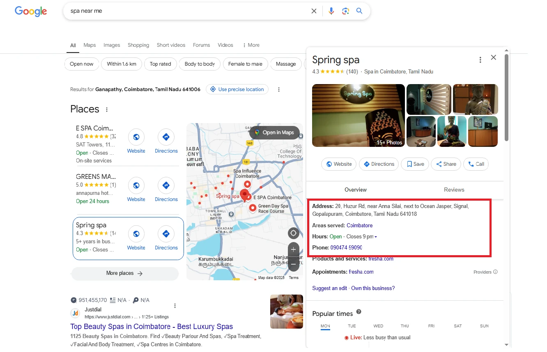Expand the More search categories menu
This screenshot has height=352, width=547.
click(251, 45)
